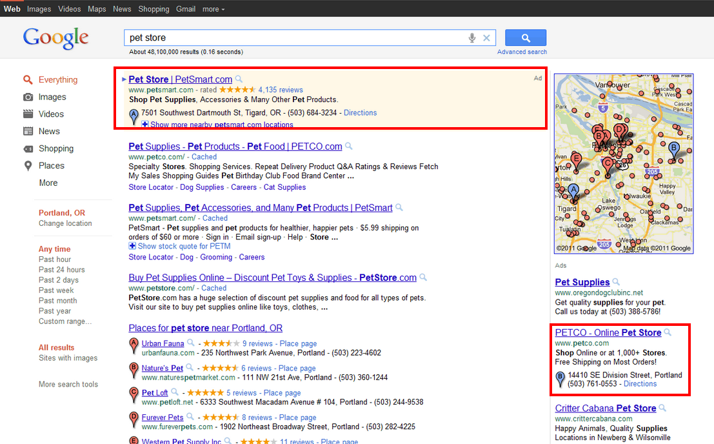Screen dimensions: 714x444
Task: Filter results to Past week
Action: (x=56, y=290)
